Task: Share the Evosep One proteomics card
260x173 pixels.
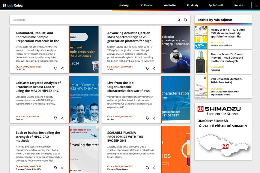Action: (x=154, y=168)
